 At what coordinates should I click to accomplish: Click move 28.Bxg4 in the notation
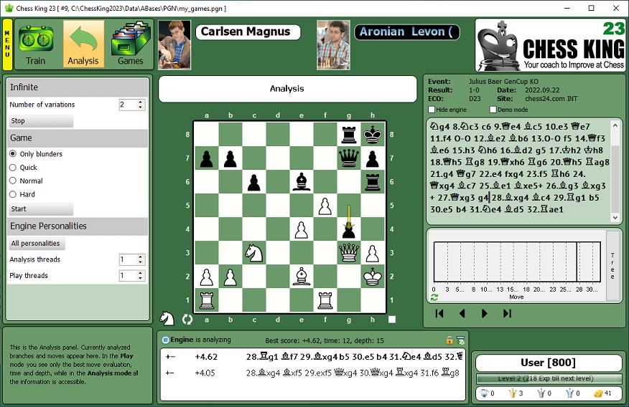[x=511, y=197]
